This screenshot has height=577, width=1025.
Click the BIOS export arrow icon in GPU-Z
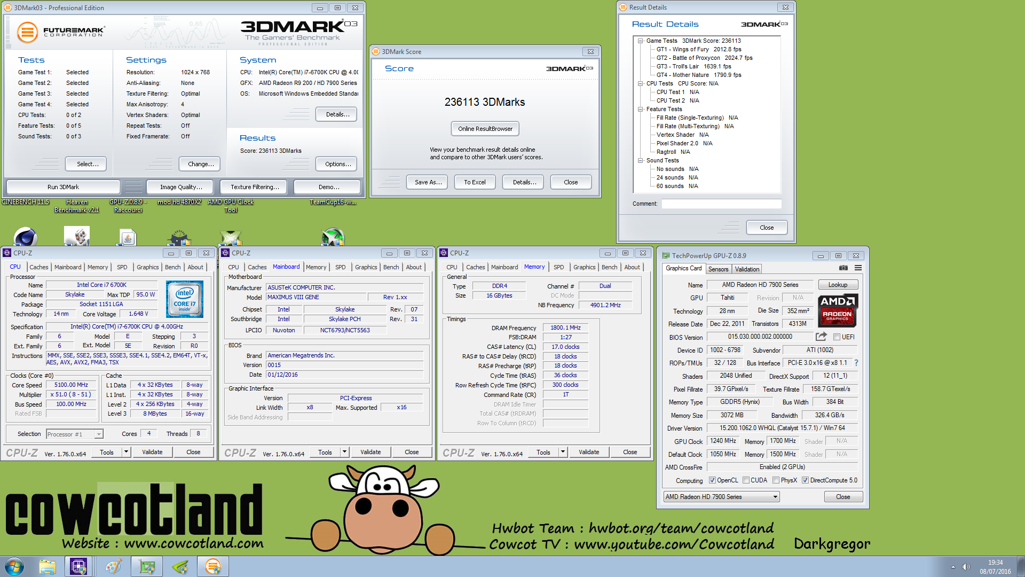click(x=821, y=337)
